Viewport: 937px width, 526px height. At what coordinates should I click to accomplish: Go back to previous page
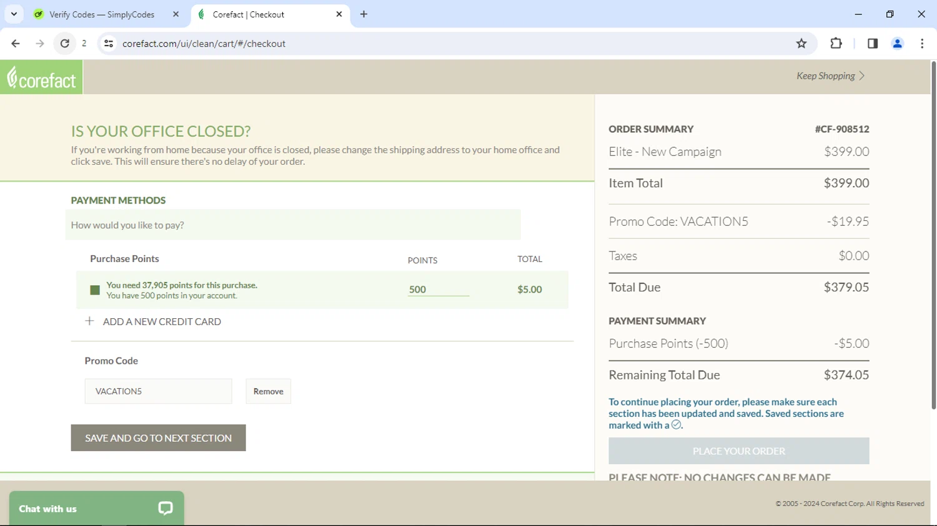[x=16, y=44]
